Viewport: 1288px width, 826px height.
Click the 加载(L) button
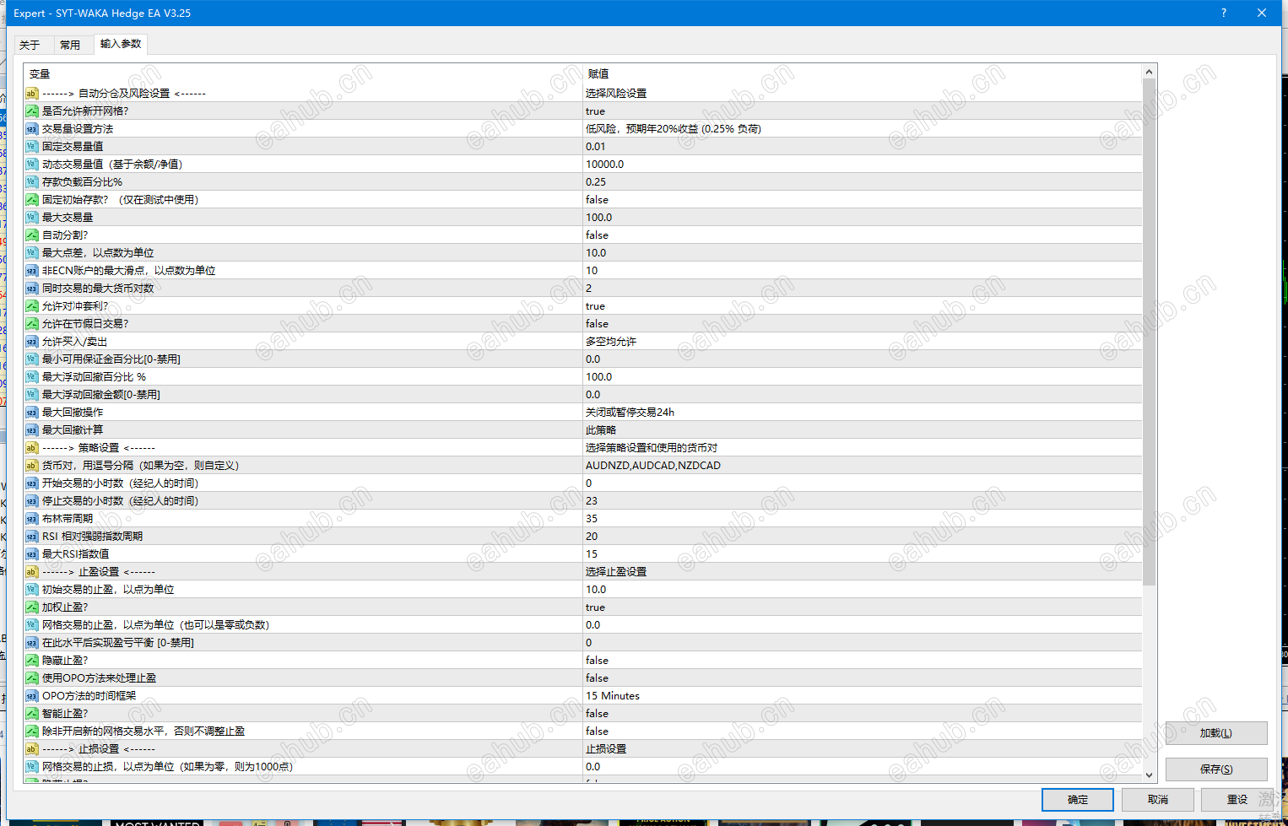click(1218, 732)
